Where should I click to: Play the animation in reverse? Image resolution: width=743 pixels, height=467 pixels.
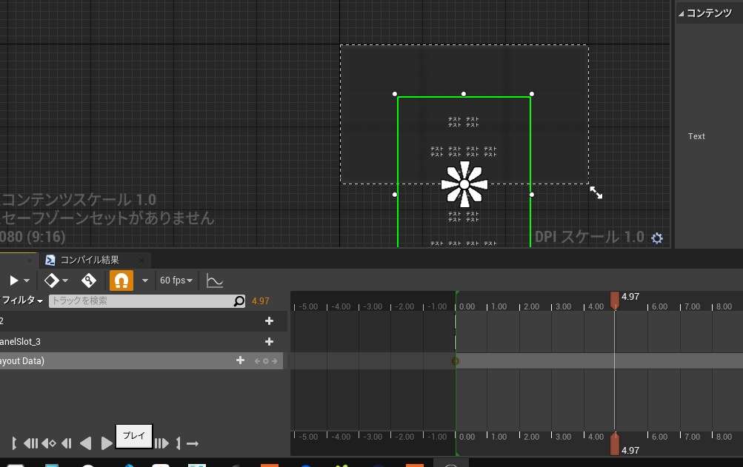(x=85, y=444)
